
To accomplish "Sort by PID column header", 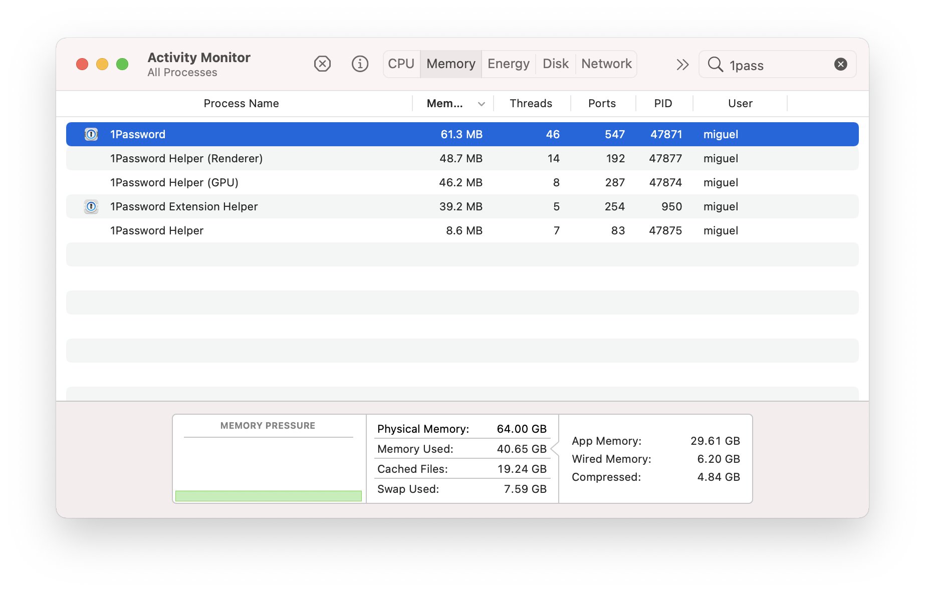I will pyautogui.click(x=663, y=104).
